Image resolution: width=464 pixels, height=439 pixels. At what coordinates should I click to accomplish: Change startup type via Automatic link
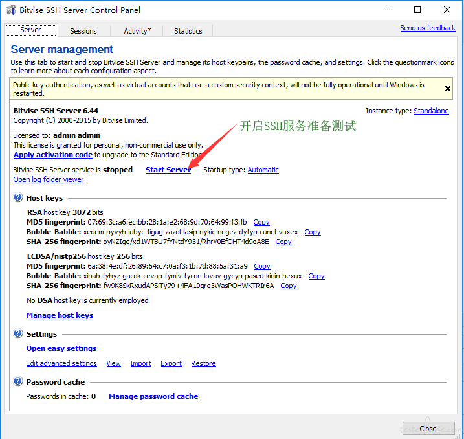[x=263, y=170]
